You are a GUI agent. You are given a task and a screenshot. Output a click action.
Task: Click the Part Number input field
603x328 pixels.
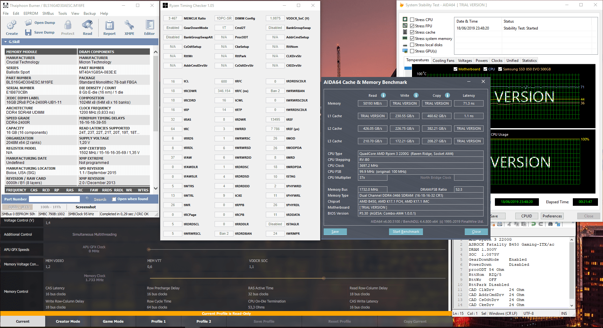pos(54,199)
